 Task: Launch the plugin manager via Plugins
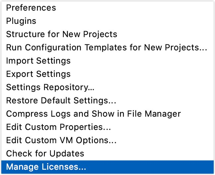tap(21, 21)
